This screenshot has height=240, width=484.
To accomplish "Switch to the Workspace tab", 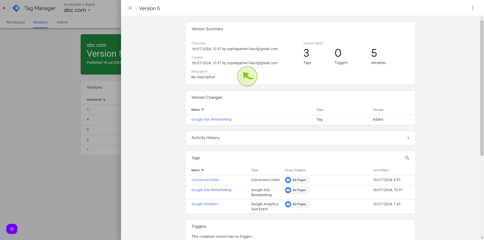I will pyautogui.click(x=15, y=22).
